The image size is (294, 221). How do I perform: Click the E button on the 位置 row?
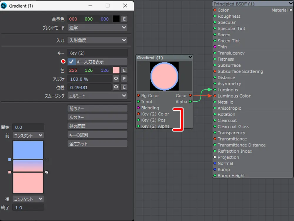pyautogui.click(x=124, y=87)
